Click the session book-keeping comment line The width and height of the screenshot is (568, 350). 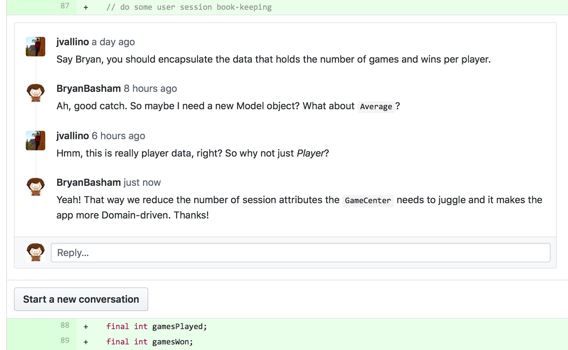coord(190,7)
